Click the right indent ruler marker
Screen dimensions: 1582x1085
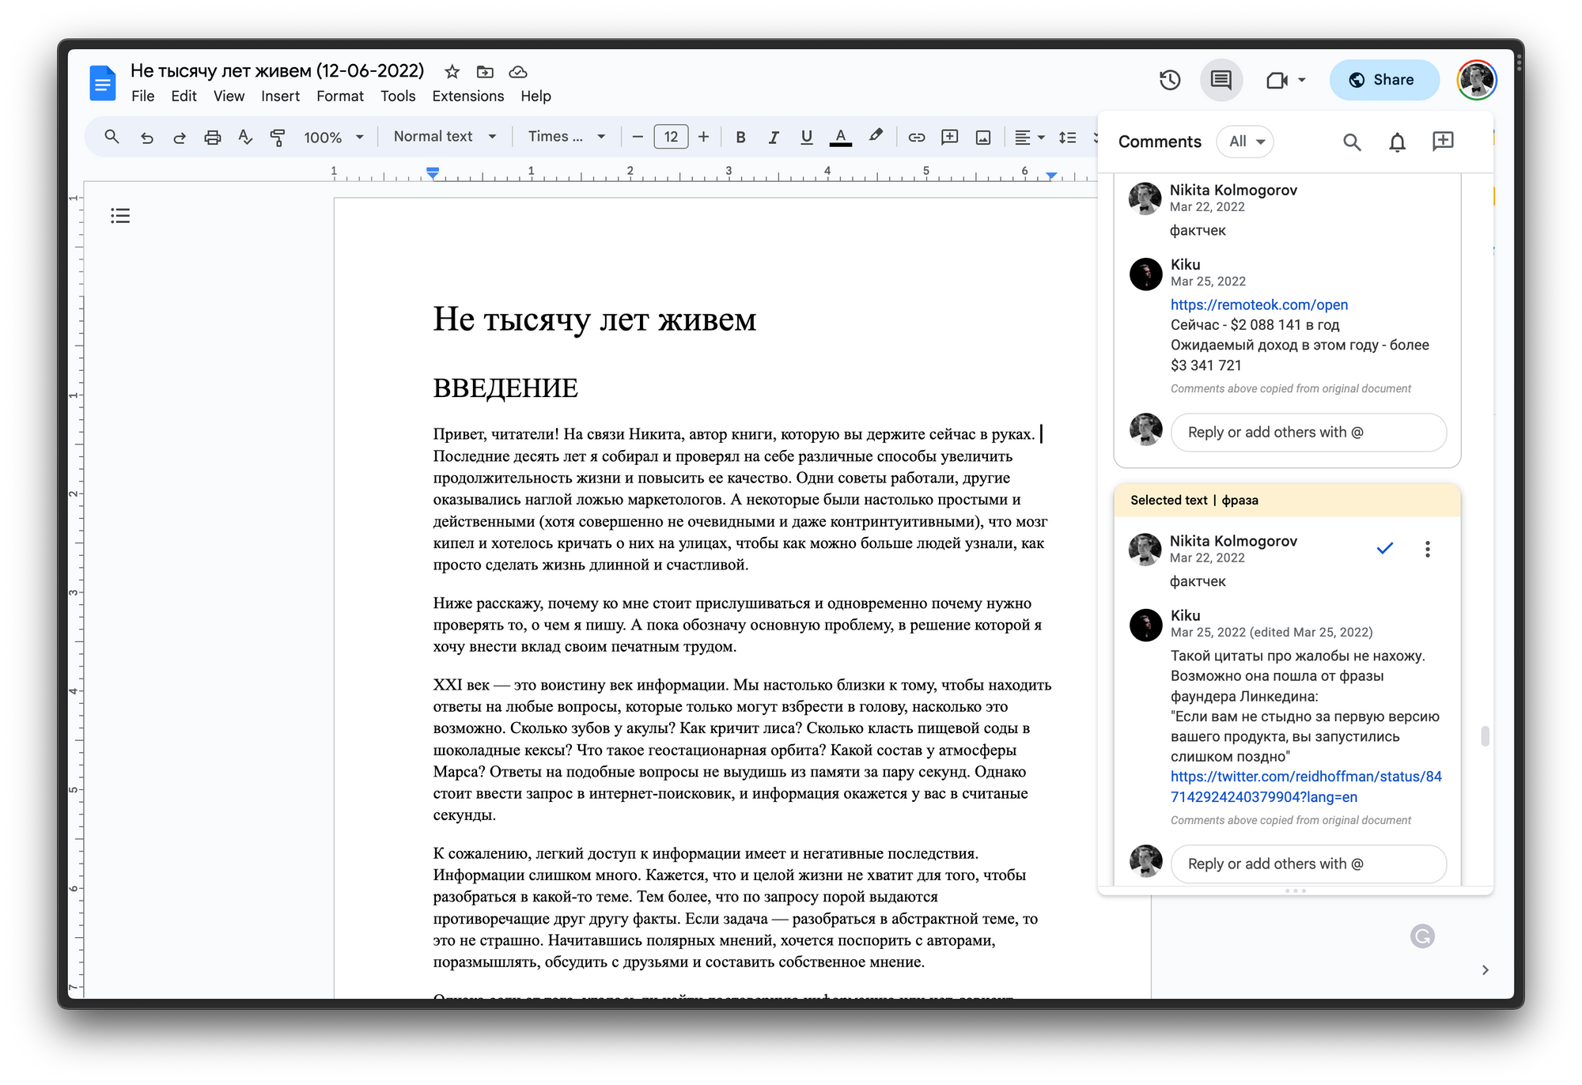(x=1050, y=176)
